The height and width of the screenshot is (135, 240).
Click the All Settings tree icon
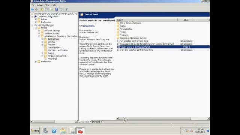tap(46, 59)
